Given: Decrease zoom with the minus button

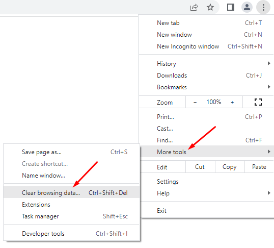Looking at the screenshot, I should click(x=195, y=102).
